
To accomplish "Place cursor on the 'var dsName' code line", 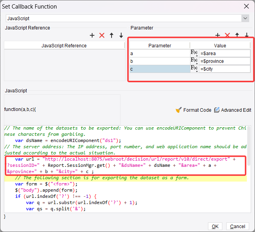I will click(68, 140).
